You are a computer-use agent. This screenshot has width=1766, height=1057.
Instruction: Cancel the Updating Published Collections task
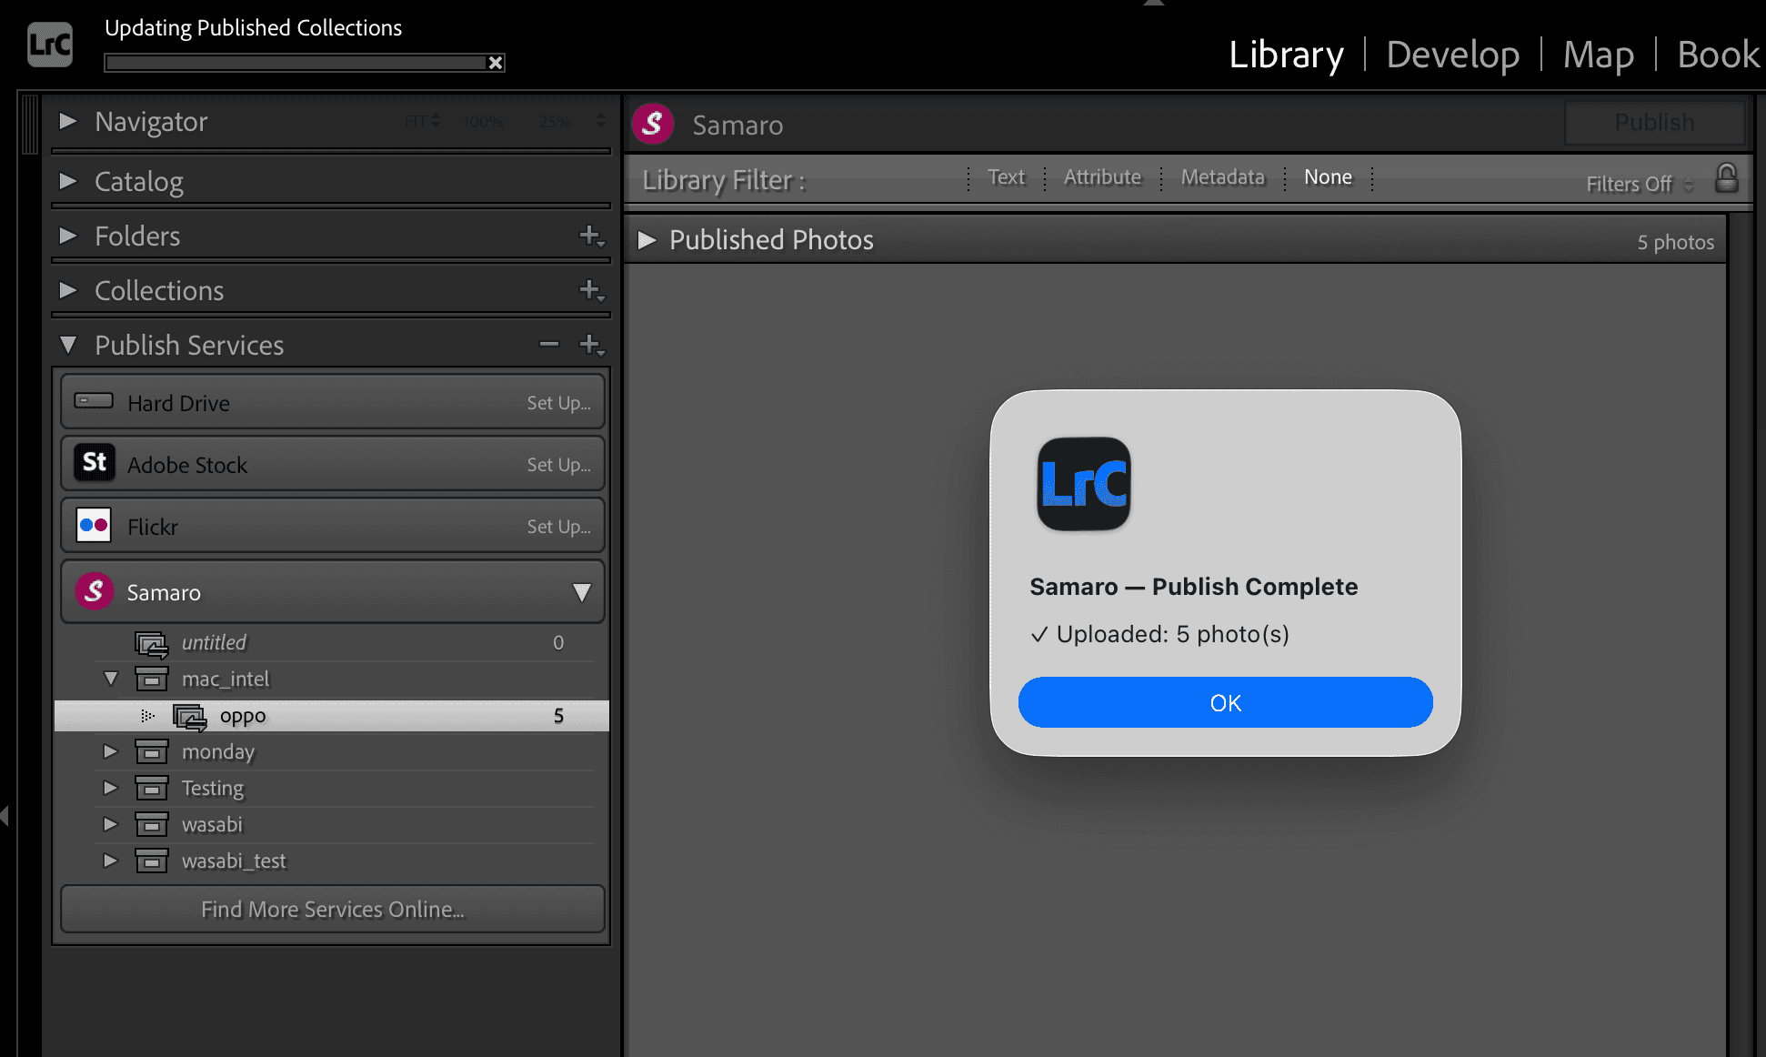click(496, 63)
